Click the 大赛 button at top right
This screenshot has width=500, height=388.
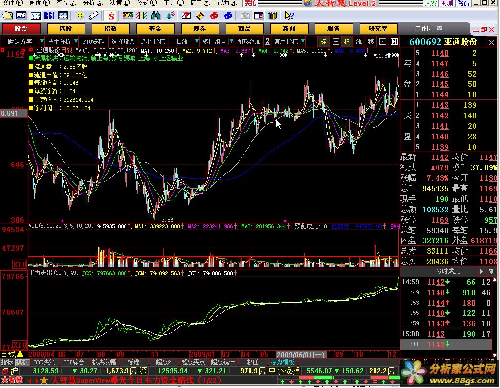coord(431,3)
